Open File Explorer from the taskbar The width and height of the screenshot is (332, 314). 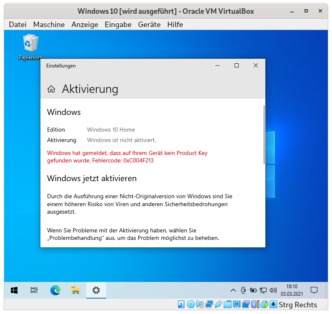point(75,290)
